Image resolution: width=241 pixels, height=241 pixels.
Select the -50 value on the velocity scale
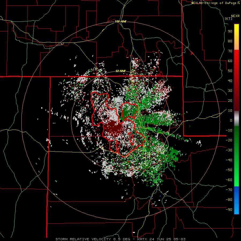pyautogui.click(x=229, y=170)
